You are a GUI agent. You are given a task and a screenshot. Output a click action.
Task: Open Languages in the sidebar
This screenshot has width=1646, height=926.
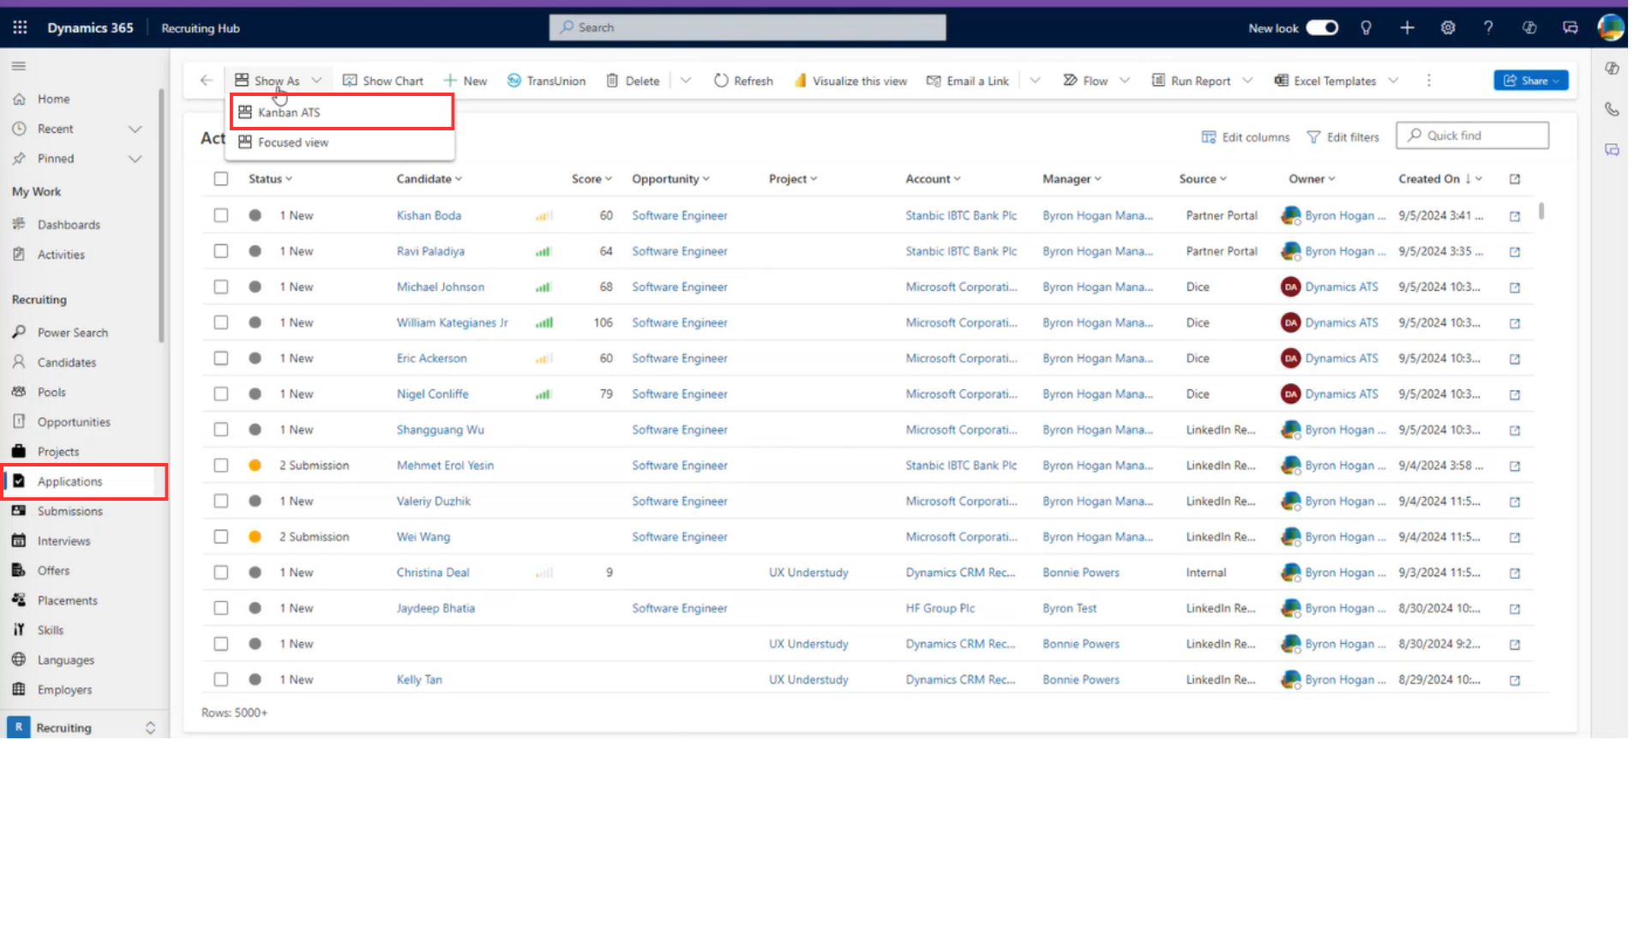65,660
